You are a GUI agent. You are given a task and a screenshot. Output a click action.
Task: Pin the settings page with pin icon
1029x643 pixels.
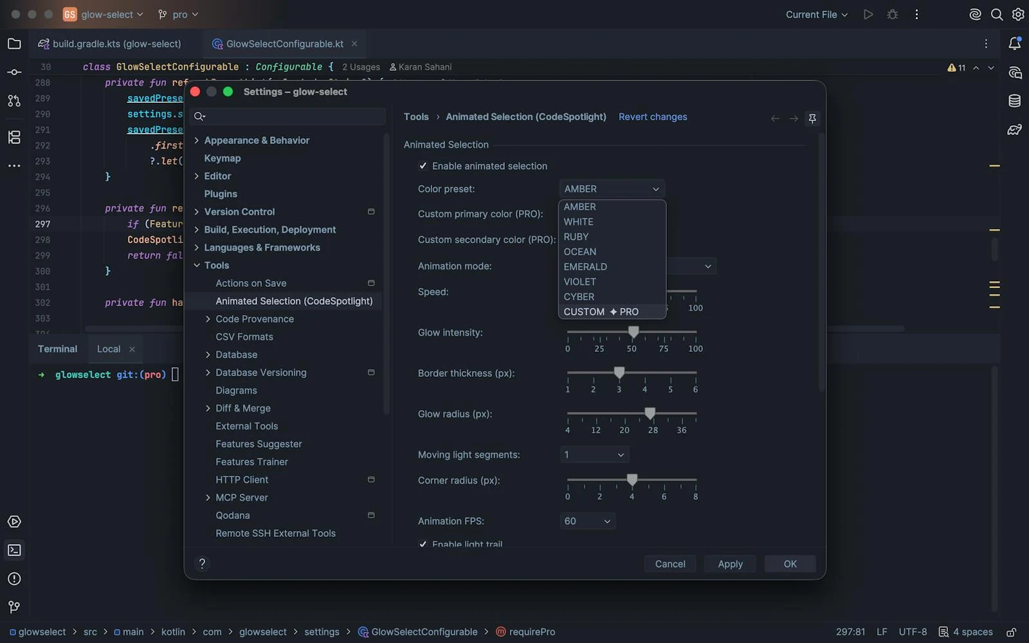812,118
